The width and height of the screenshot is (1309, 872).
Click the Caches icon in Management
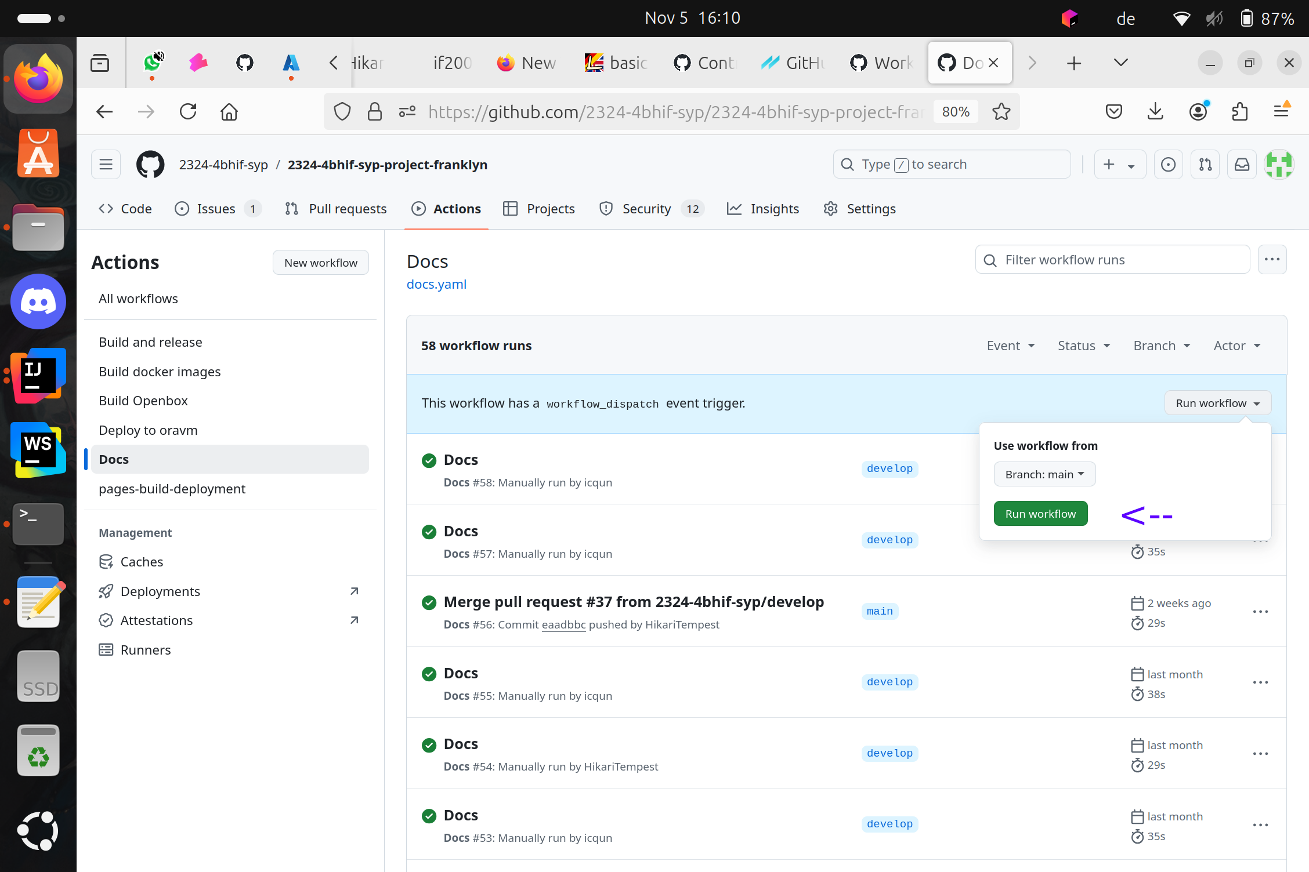[106, 562]
